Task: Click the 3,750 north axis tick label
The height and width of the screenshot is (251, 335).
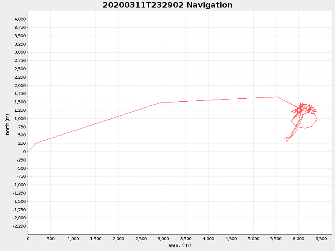Action: [x=20, y=27]
